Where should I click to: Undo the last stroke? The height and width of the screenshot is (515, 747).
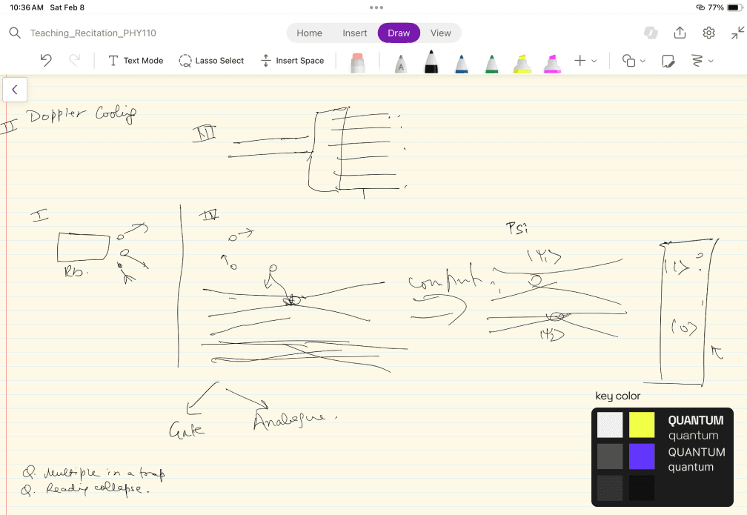(x=46, y=60)
